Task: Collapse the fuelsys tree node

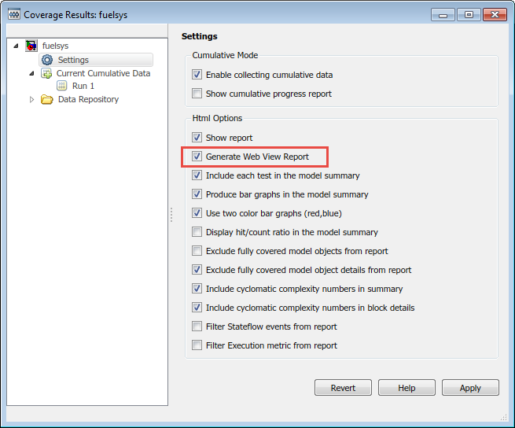Action: (16, 46)
